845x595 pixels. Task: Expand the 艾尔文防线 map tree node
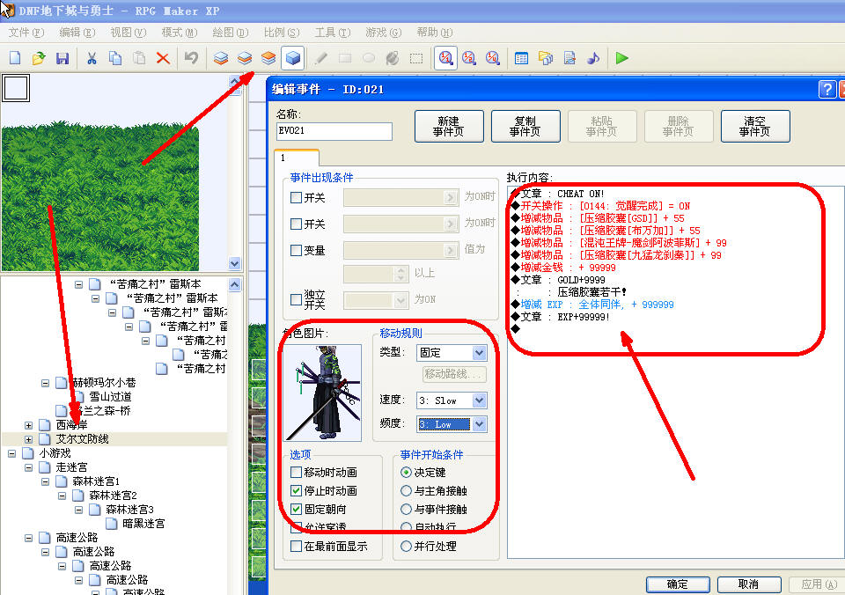[x=28, y=439]
